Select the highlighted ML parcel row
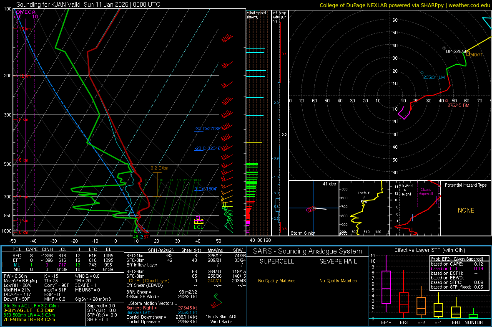The width and height of the screenshot is (492, 327). (62, 265)
